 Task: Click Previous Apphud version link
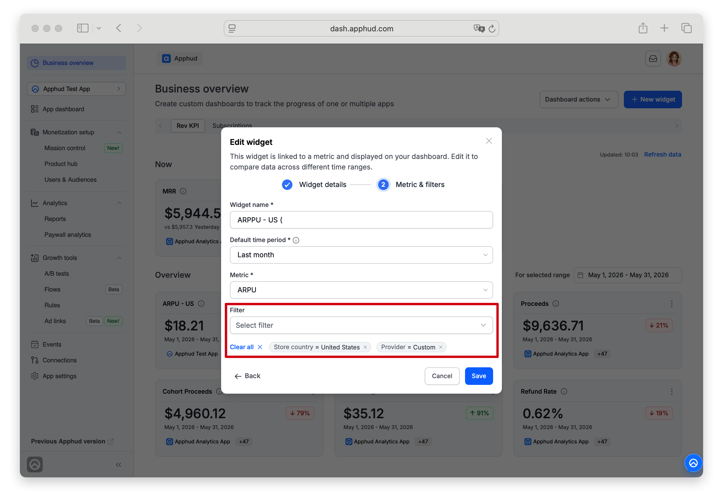click(72, 441)
